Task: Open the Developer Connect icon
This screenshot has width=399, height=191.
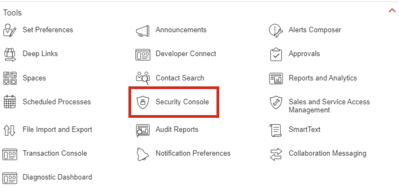Action: point(143,54)
